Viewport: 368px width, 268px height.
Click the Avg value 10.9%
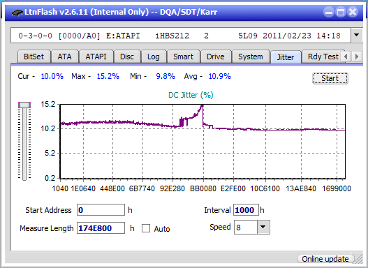tap(220, 76)
